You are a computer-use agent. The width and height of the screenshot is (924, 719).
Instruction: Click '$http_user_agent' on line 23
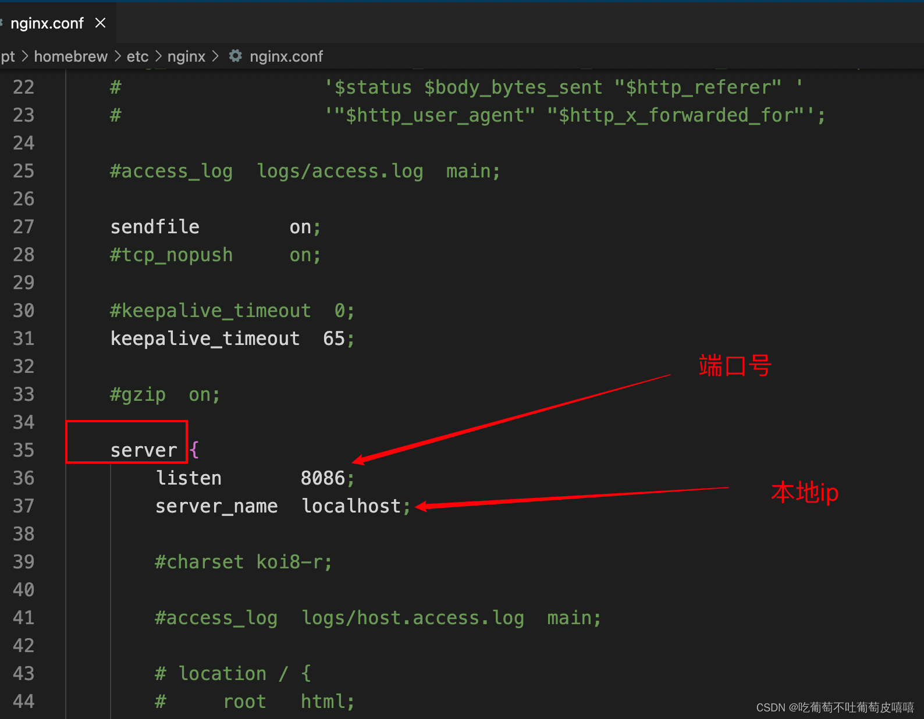[x=435, y=116]
